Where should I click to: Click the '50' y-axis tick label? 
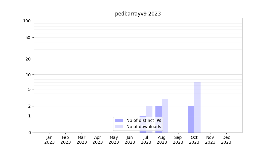click(x=28, y=38)
